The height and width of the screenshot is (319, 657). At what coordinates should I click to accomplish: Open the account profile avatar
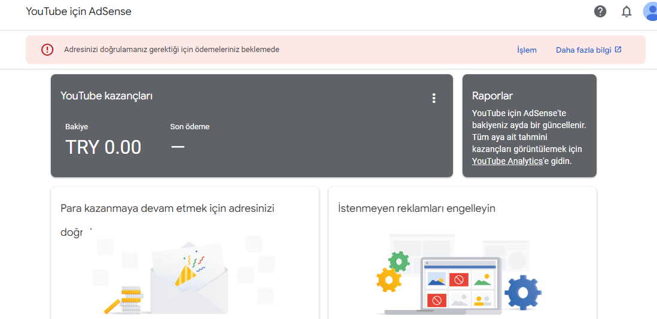[650, 12]
